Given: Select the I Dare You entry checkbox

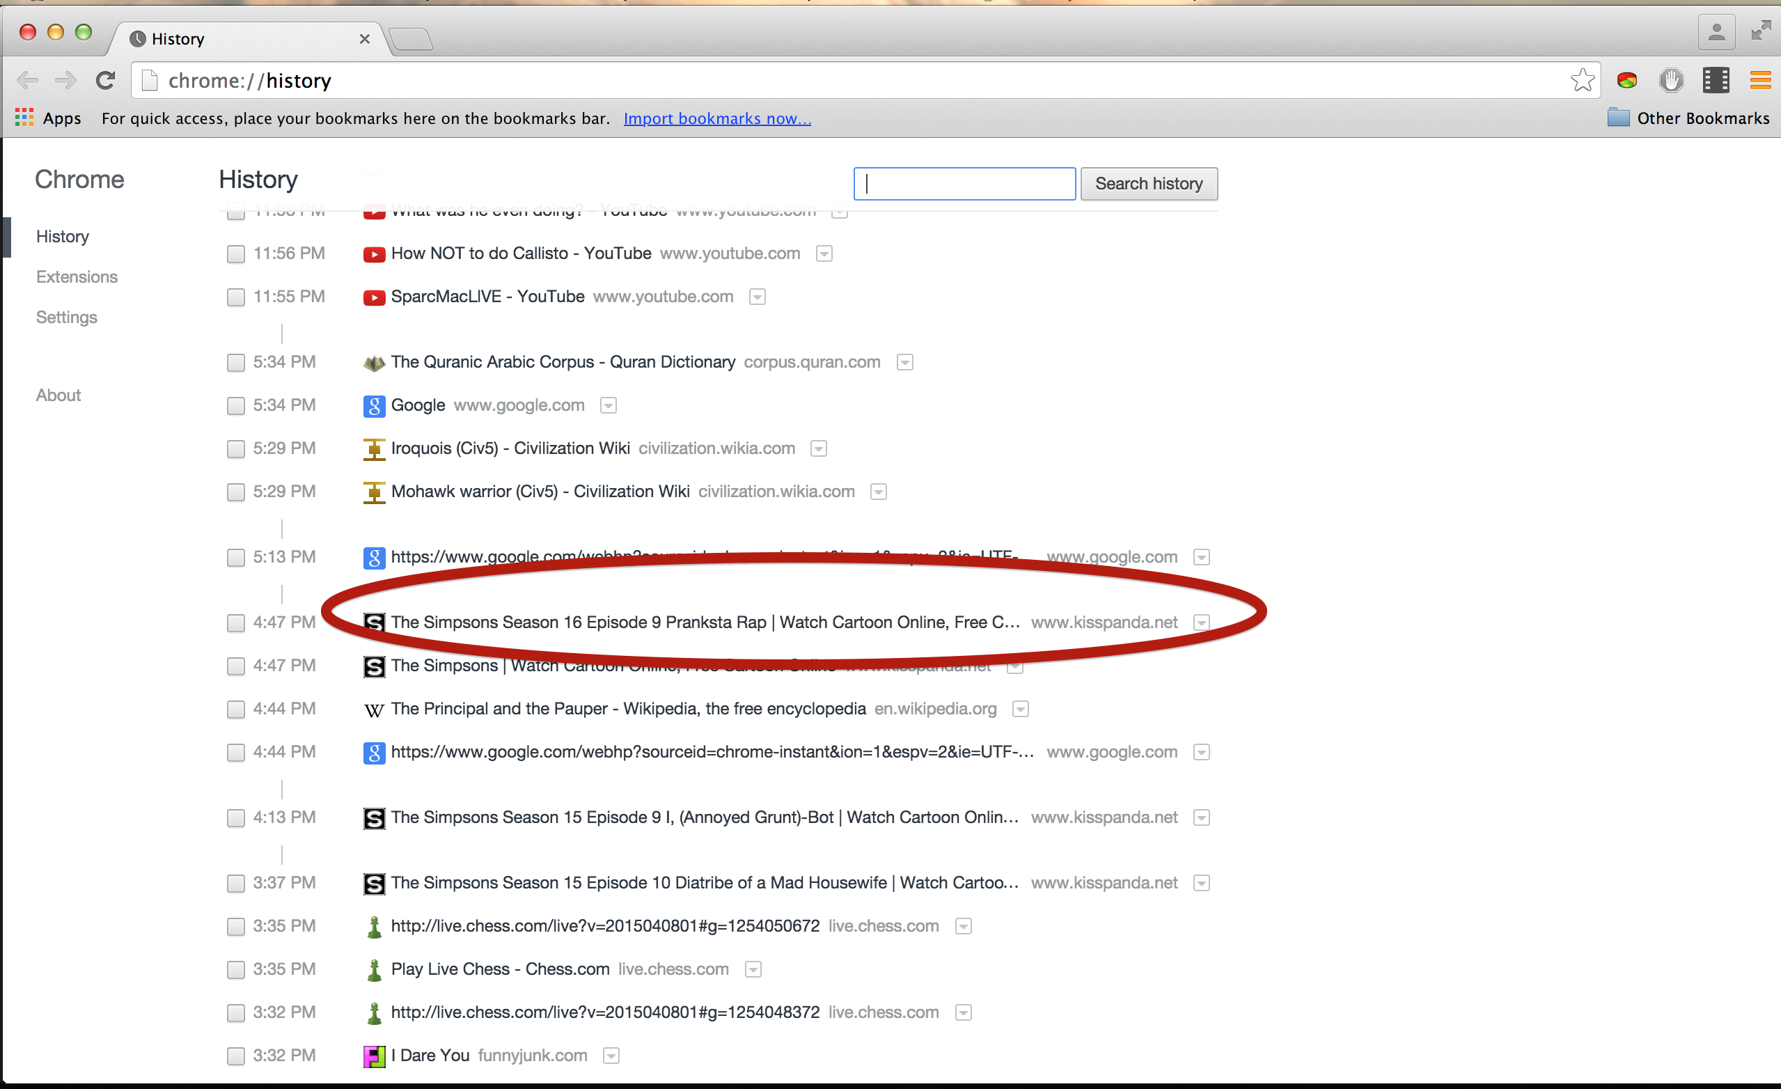Looking at the screenshot, I should tap(235, 1056).
